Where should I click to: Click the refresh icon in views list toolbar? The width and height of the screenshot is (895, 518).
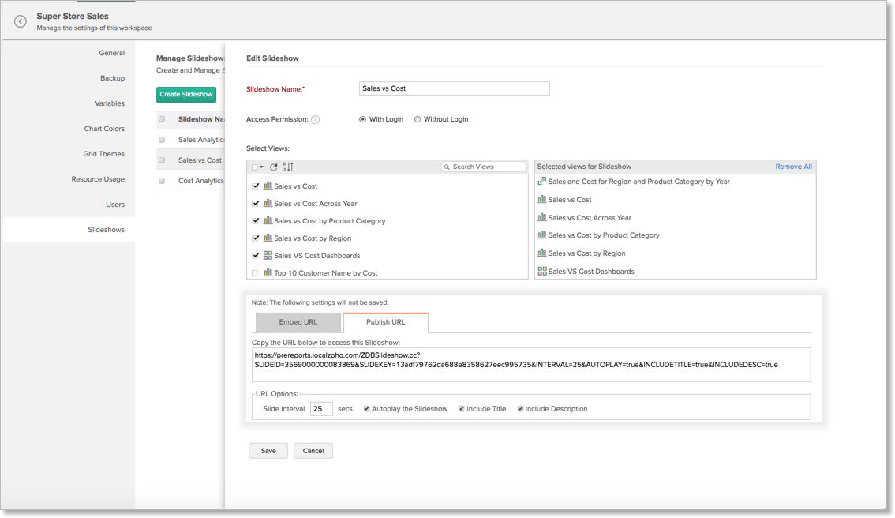(274, 167)
